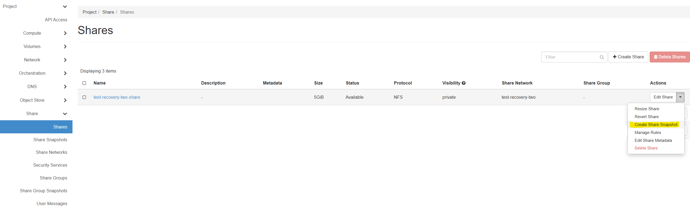Click the NFS protocol cell
Viewport: 690px width, 207px height.
click(398, 97)
